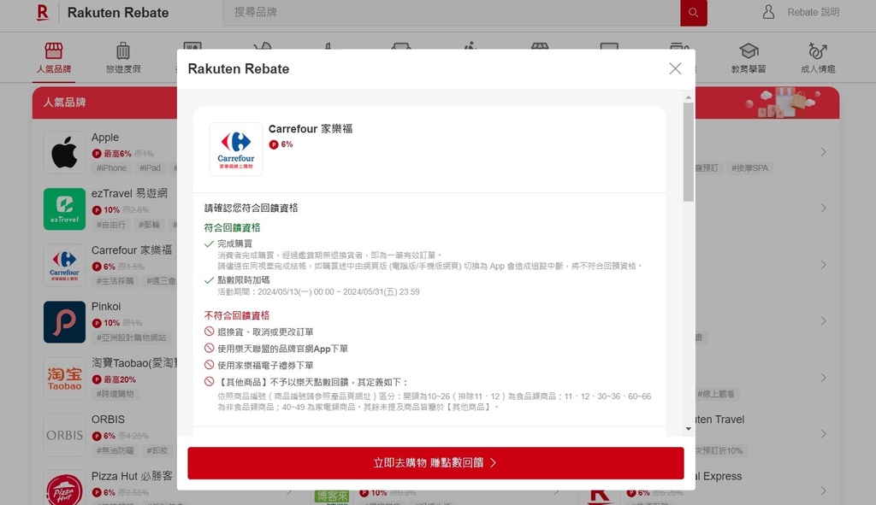Click the #iPhone tag
Viewport: 876px width, 505px height.
point(111,168)
